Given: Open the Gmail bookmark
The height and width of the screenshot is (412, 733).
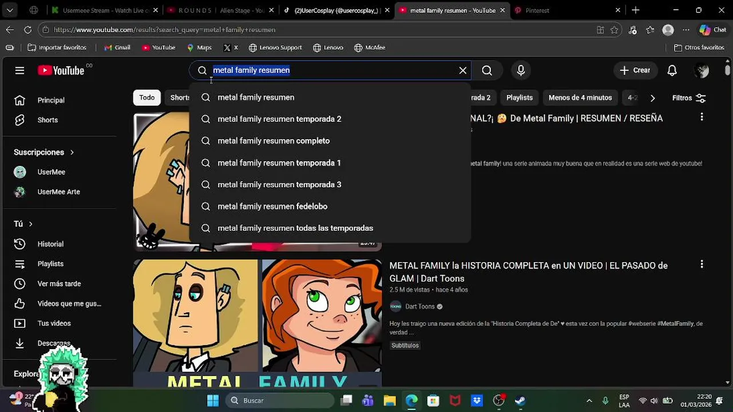Looking at the screenshot, I should pyautogui.click(x=117, y=47).
